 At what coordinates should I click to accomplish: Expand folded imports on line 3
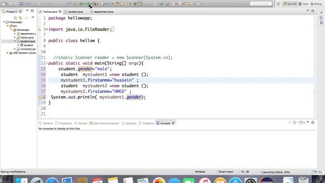click(47, 29)
